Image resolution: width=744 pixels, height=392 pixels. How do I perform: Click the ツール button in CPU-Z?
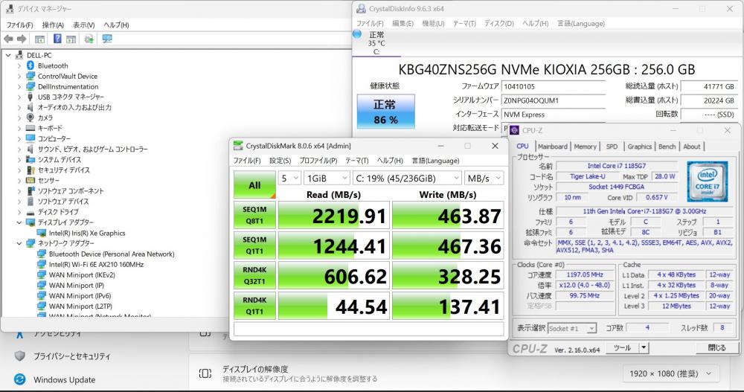coord(622,348)
